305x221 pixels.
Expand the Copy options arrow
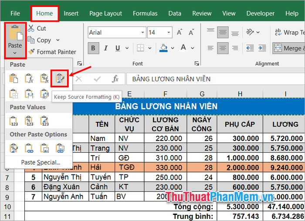(x=58, y=40)
